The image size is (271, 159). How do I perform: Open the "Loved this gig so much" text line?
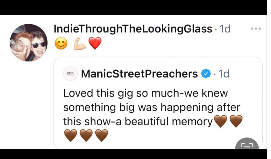(x=145, y=93)
